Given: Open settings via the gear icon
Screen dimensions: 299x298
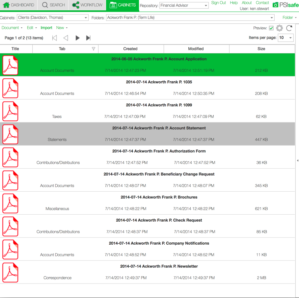Looking at the screenshot, I should (x=279, y=28).
